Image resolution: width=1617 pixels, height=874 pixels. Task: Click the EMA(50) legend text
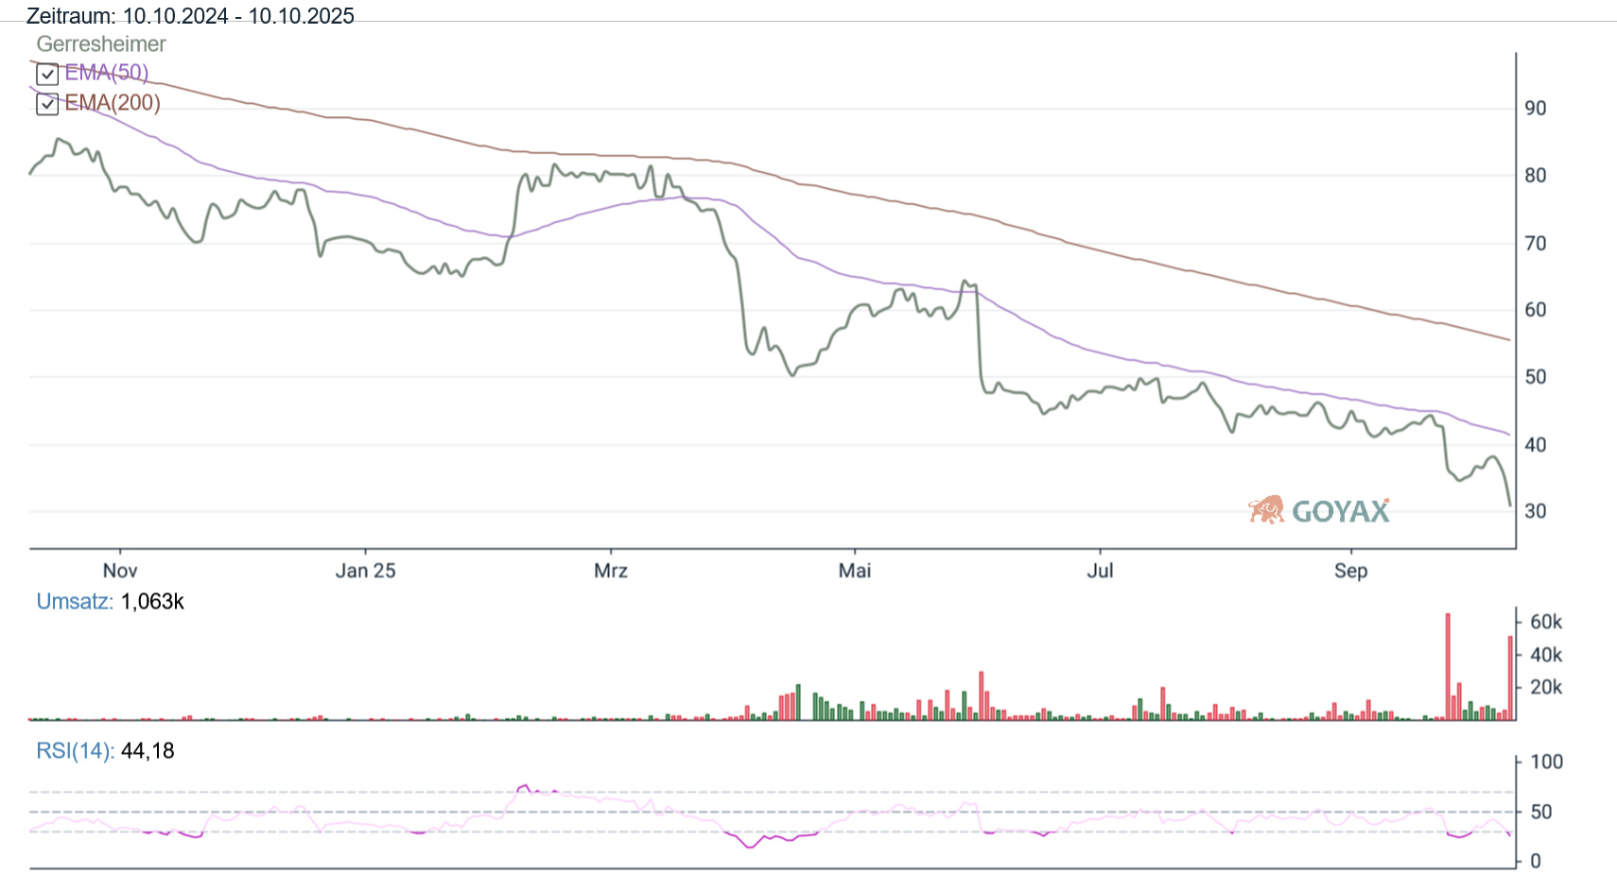pos(106,73)
